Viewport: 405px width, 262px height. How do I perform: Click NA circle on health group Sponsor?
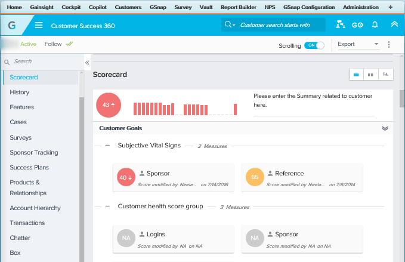click(x=255, y=238)
